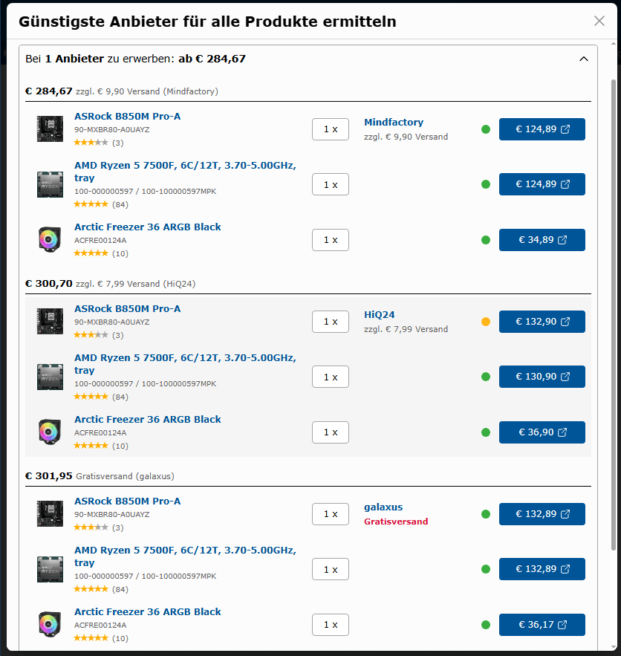The height and width of the screenshot is (656, 621).
Task: Click the Mindfactory shop link
Action: pos(394,123)
